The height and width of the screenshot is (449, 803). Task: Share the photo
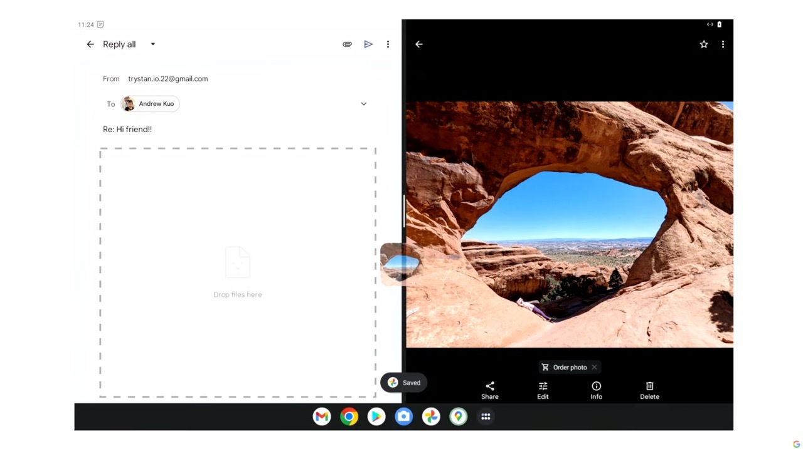point(490,391)
